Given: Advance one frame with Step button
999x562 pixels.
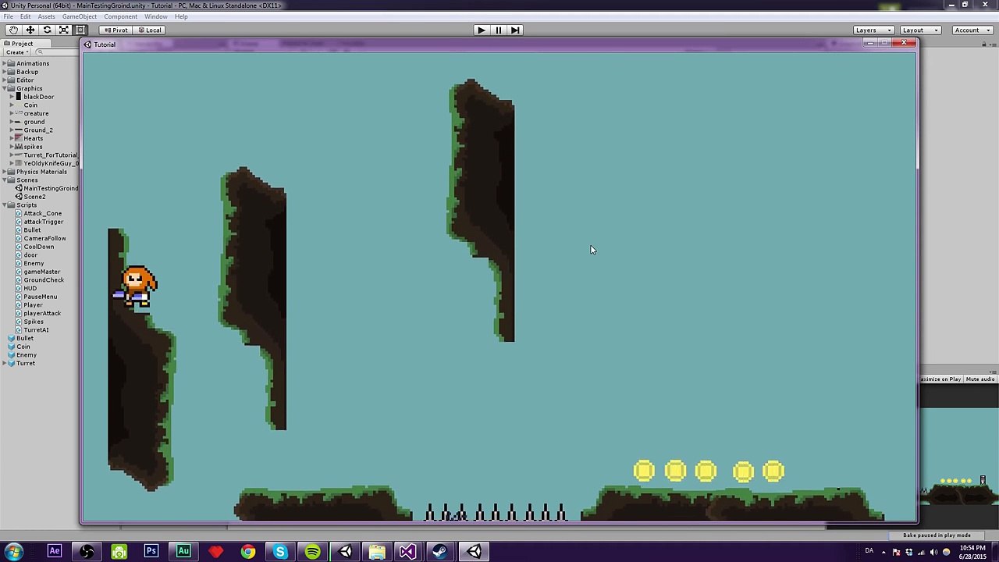Looking at the screenshot, I should 515,30.
